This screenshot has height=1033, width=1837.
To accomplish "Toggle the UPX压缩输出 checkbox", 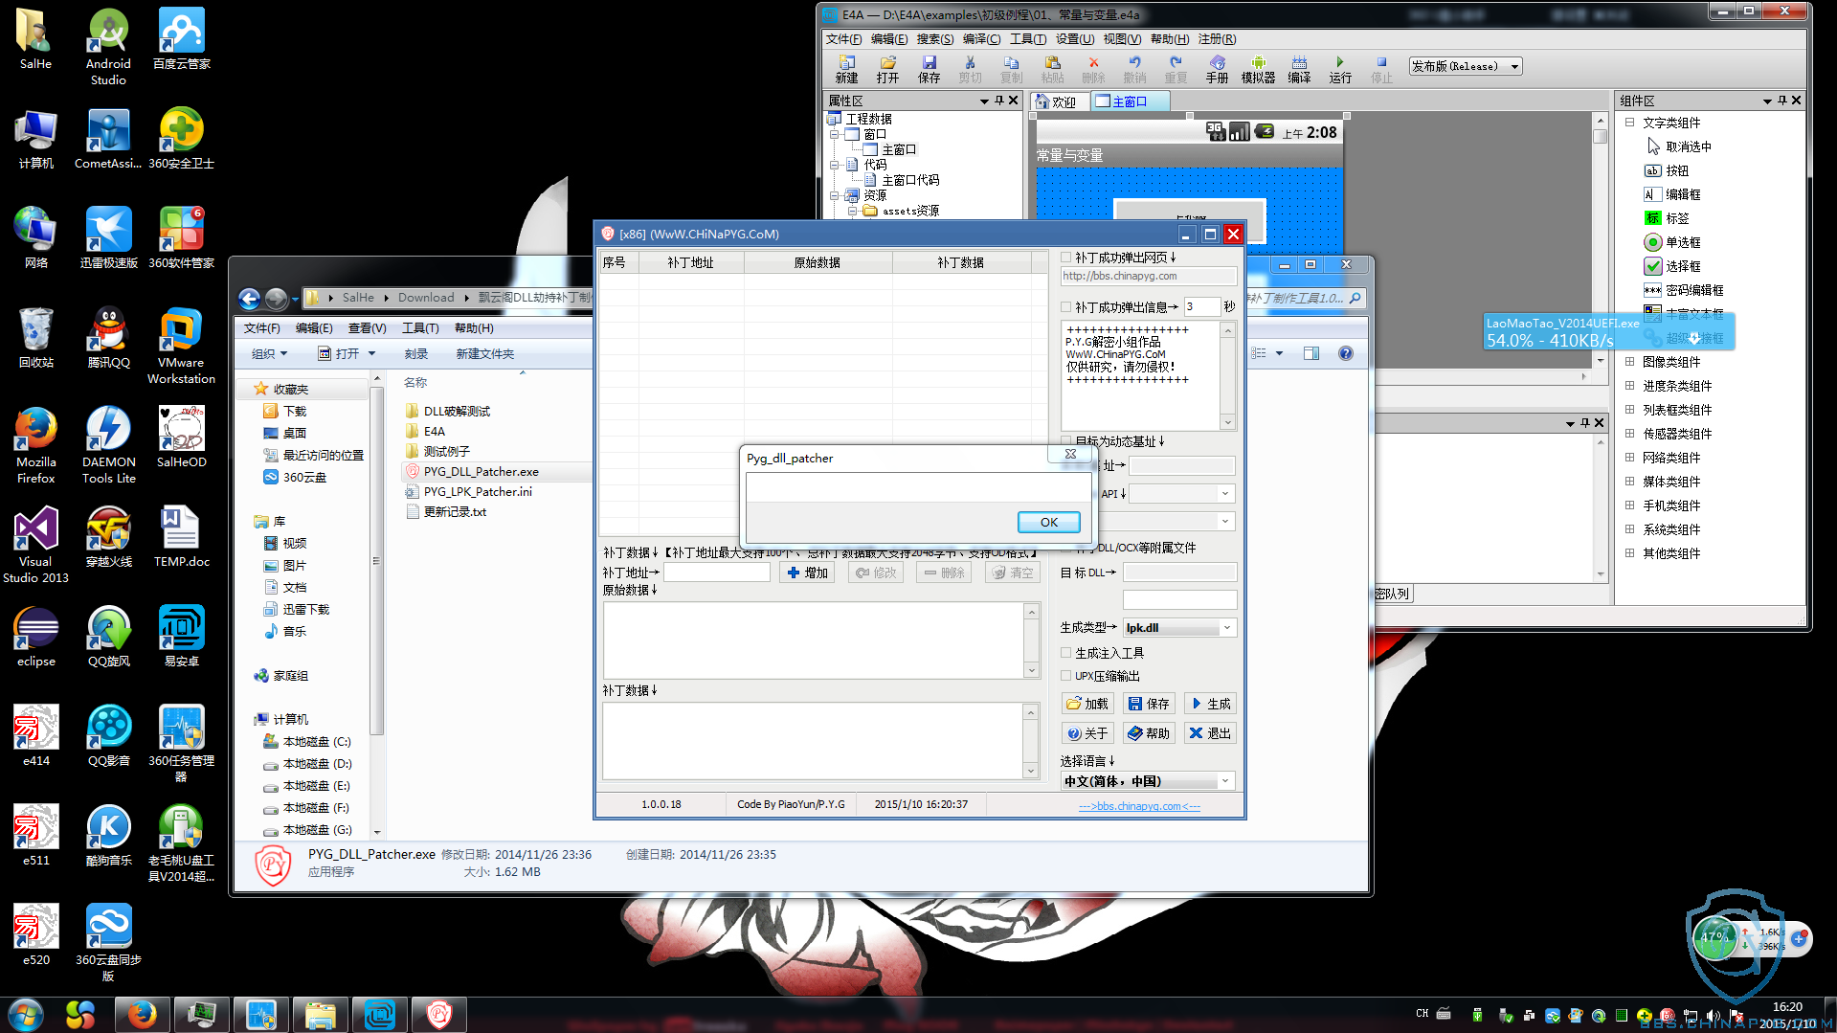I will click(1066, 676).
